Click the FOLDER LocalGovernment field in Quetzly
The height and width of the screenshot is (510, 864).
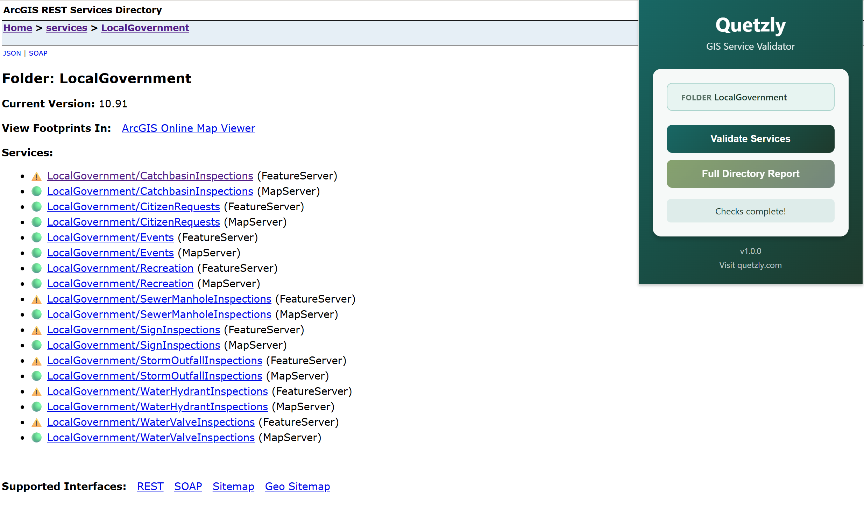click(750, 97)
